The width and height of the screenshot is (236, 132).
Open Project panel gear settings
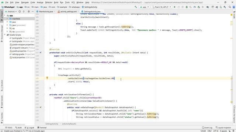29,11
